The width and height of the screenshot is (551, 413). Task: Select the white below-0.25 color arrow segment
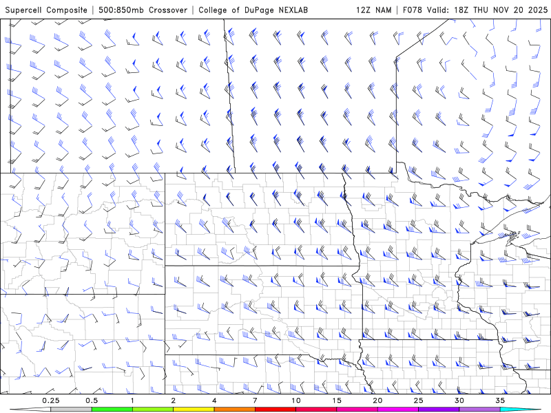(31, 410)
